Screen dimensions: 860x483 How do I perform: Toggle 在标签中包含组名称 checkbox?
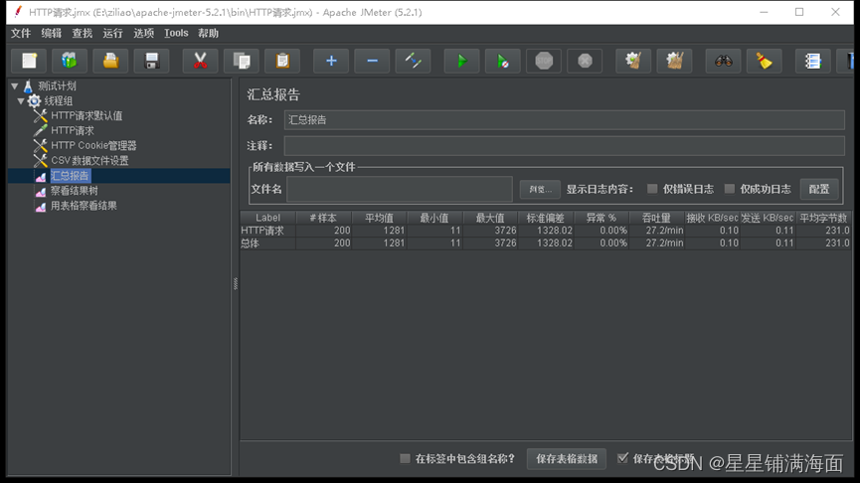405,458
